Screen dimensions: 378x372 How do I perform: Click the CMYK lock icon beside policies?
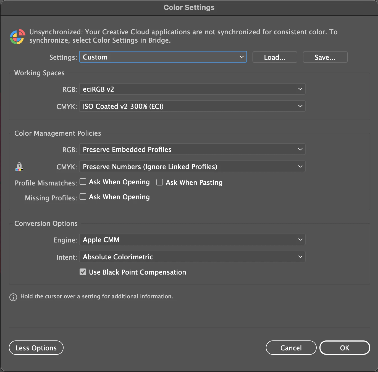(x=19, y=167)
